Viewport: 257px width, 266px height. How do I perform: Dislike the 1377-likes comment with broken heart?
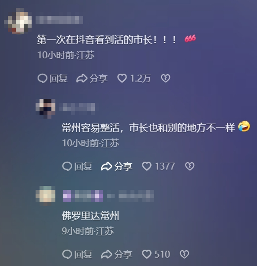point(190,166)
